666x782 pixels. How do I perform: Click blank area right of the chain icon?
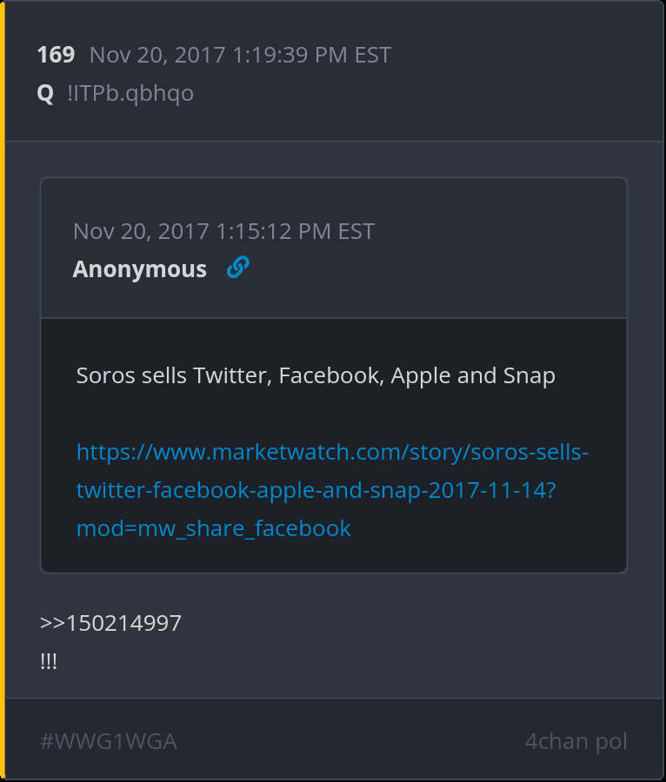[435, 269]
